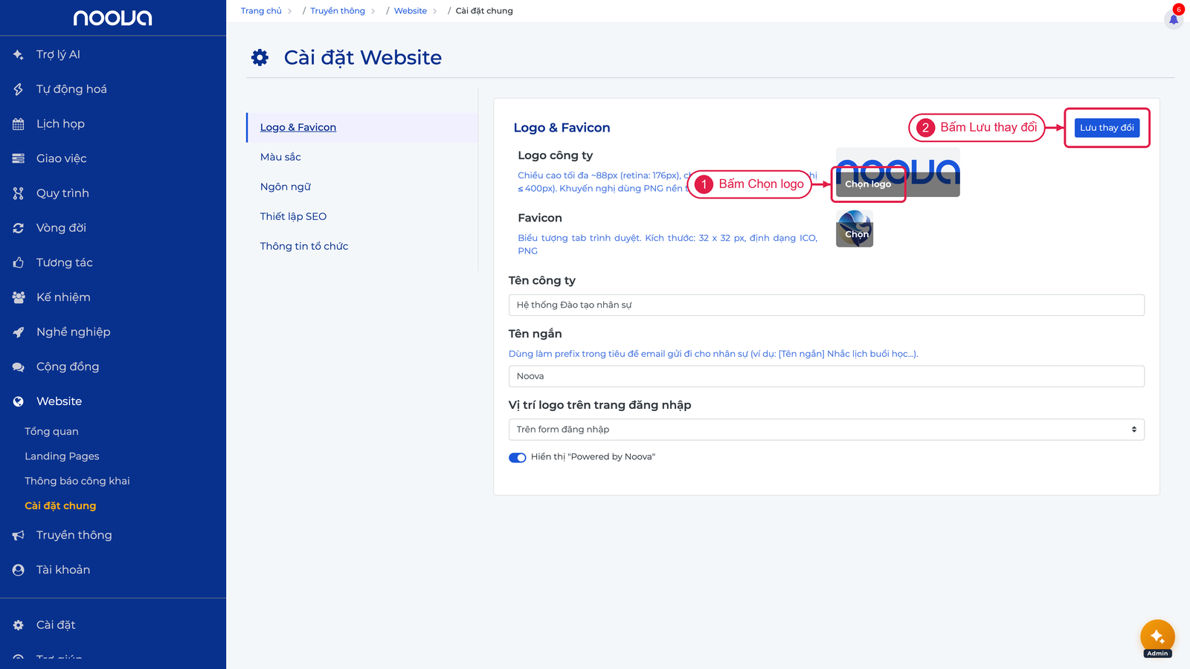The image size is (1190, 669).
Task: Open the orange AI assistant Admin button
Action: tap(1157, 637)
